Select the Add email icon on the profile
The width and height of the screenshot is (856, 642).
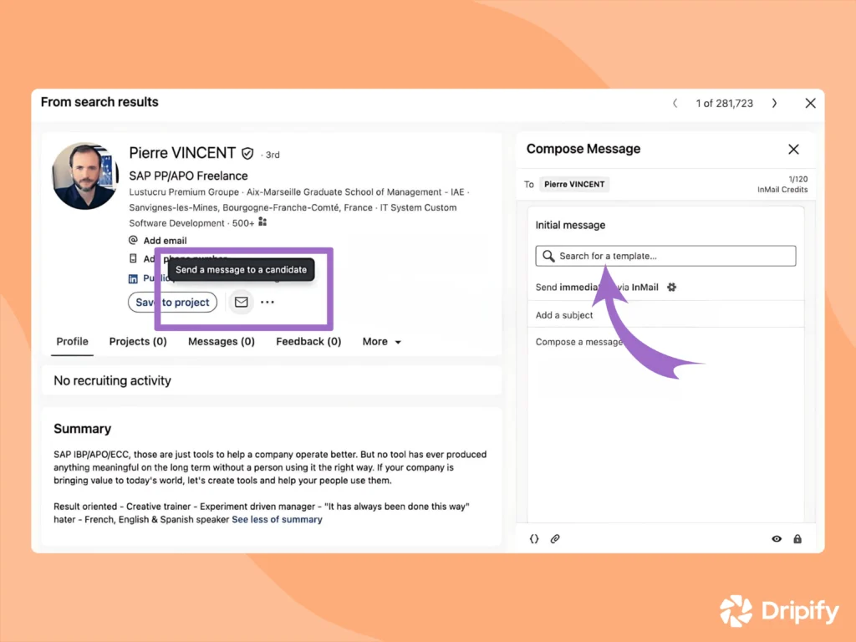point(134,240)
